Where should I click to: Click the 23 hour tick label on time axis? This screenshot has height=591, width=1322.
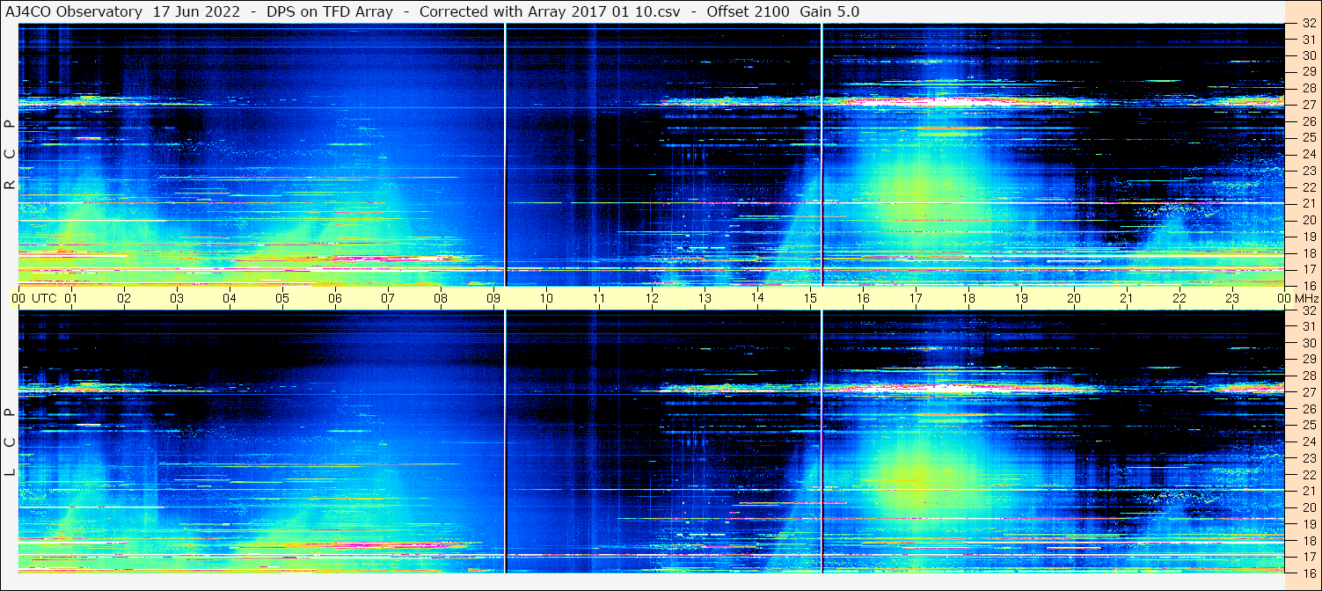click(x=1232, y=298)
